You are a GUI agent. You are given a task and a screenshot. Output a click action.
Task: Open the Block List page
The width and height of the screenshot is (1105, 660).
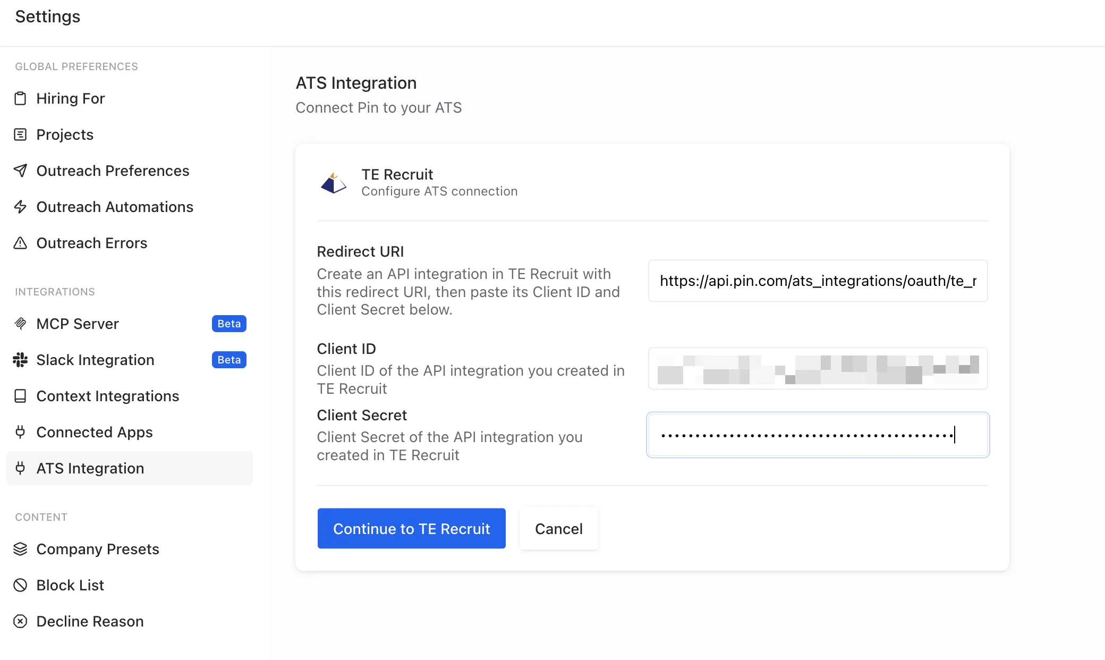pos(130,585)
